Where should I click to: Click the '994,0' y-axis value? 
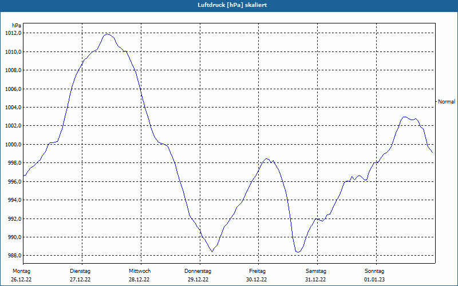14,200
